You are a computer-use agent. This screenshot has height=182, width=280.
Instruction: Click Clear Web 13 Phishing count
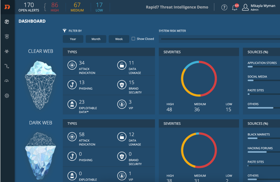[82, 82]
